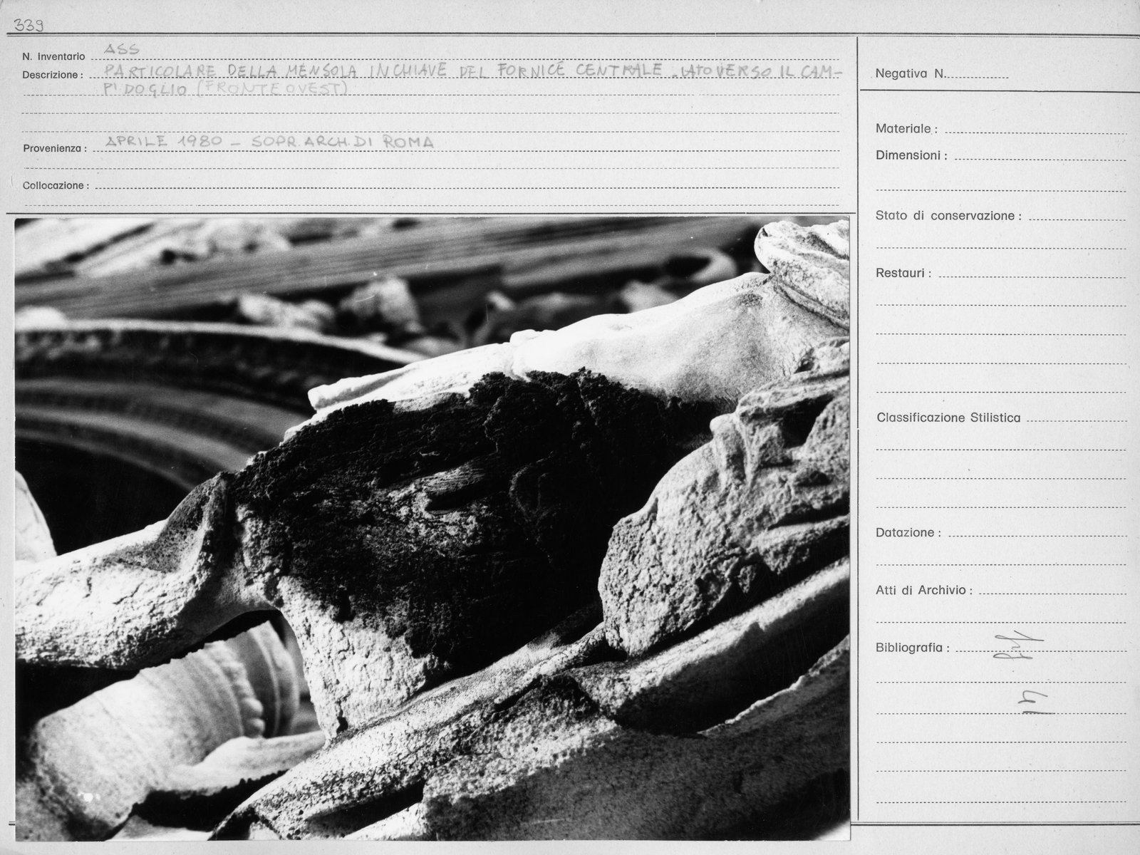Click the empty line beside 'Collocazione :'

pyautogui.click(x=467, y=187)
